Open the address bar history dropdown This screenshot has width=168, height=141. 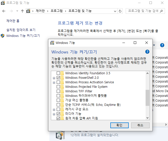coord(115,11)
